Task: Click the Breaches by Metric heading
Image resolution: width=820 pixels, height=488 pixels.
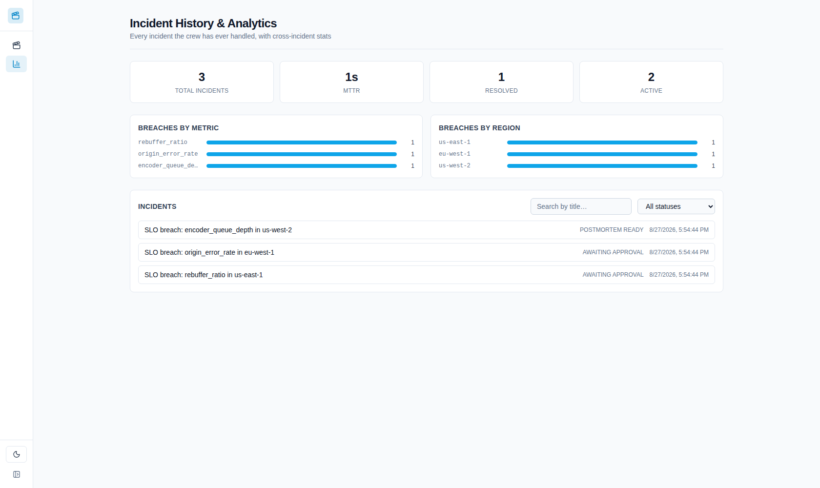Action: pyautogui.click(x=178, y=128)
